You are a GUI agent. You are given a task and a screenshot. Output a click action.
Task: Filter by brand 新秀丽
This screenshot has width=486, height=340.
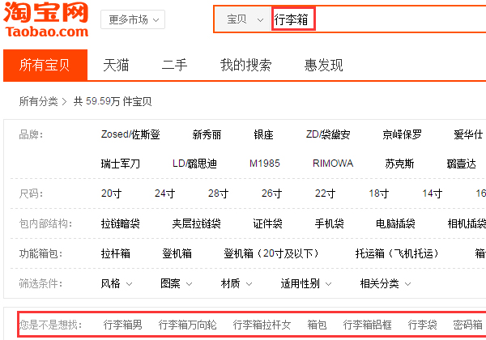207,134
